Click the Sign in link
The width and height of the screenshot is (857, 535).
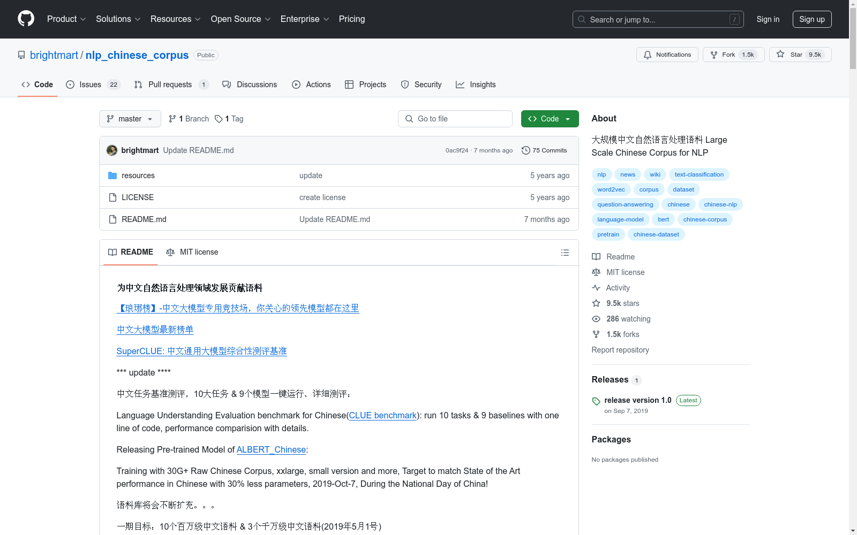[x=768, y=19]
